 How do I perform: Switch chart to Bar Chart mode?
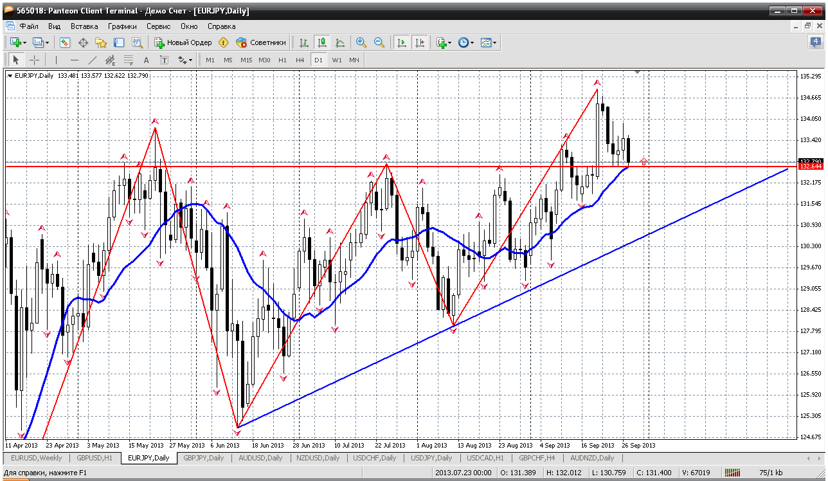tap(304, 42)
